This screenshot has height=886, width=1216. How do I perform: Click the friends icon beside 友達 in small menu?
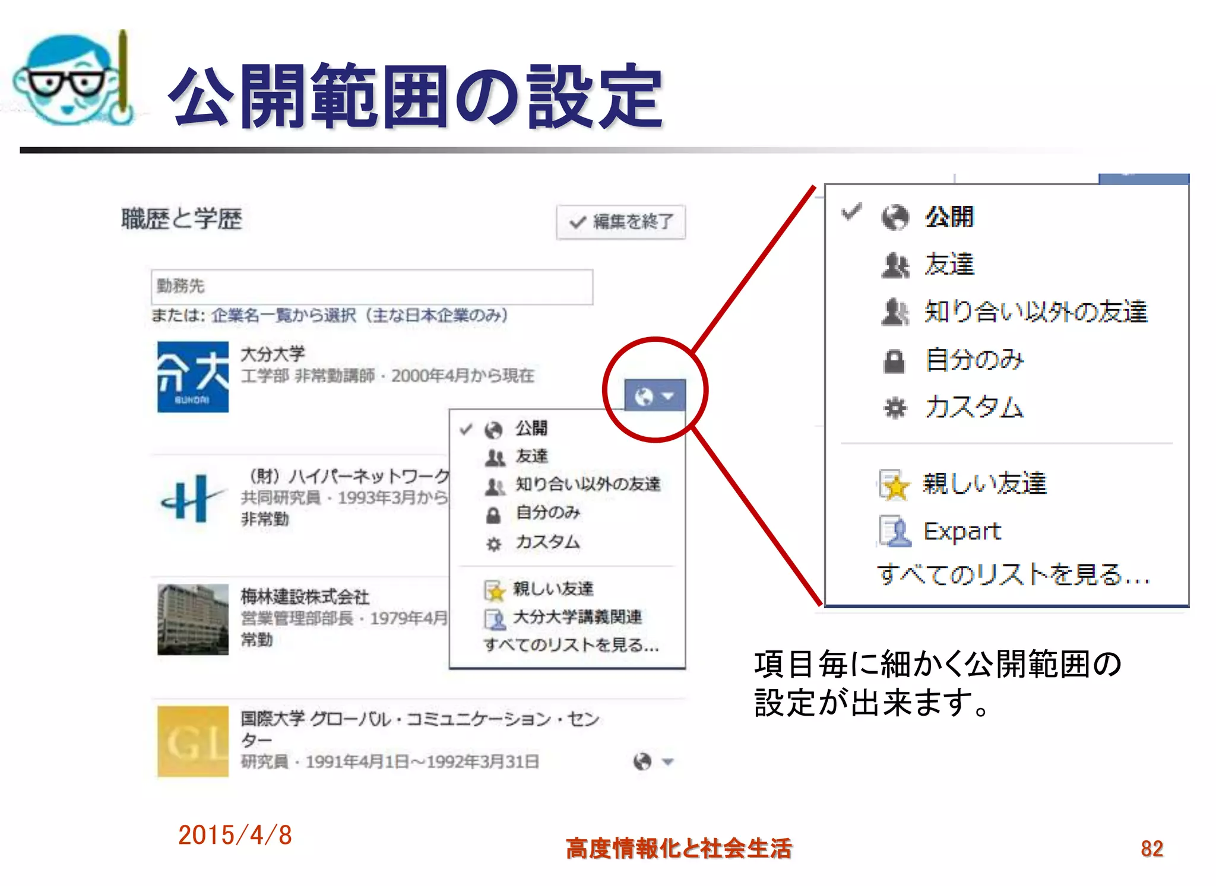point(495,458)
